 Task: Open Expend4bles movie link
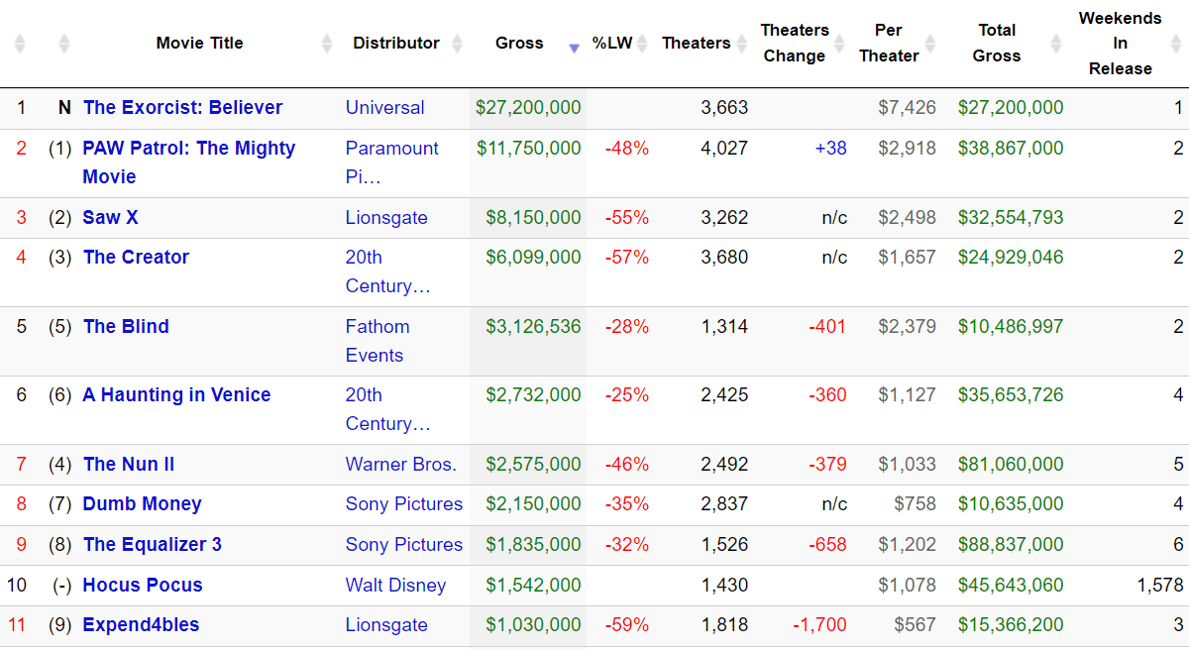pyautogui.click(x=141, y=625)
